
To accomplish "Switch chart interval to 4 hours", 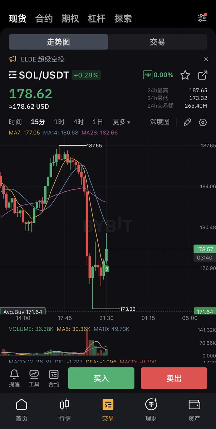I will pyautogui.click(x=78, y=122).
